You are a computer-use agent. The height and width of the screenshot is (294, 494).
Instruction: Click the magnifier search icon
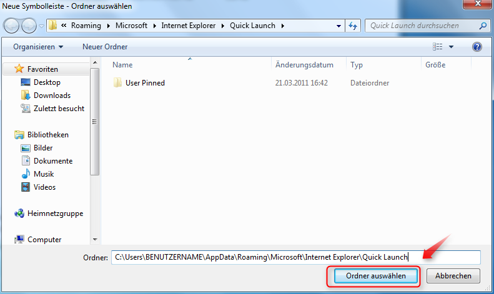click(x=483, y=26)
